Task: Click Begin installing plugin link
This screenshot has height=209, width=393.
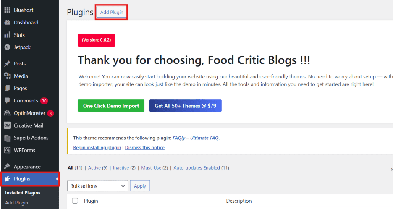Action: pos(97,148)
